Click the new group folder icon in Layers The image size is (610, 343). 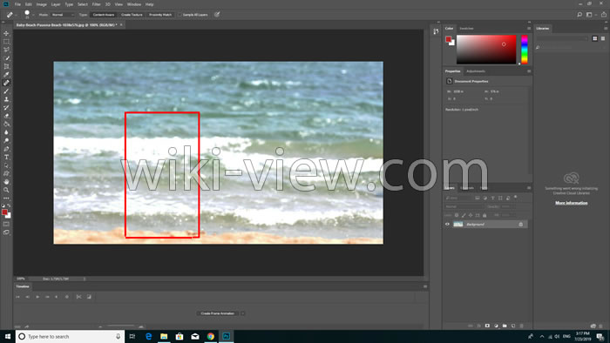pyautogui.click(x=505, y=326)
